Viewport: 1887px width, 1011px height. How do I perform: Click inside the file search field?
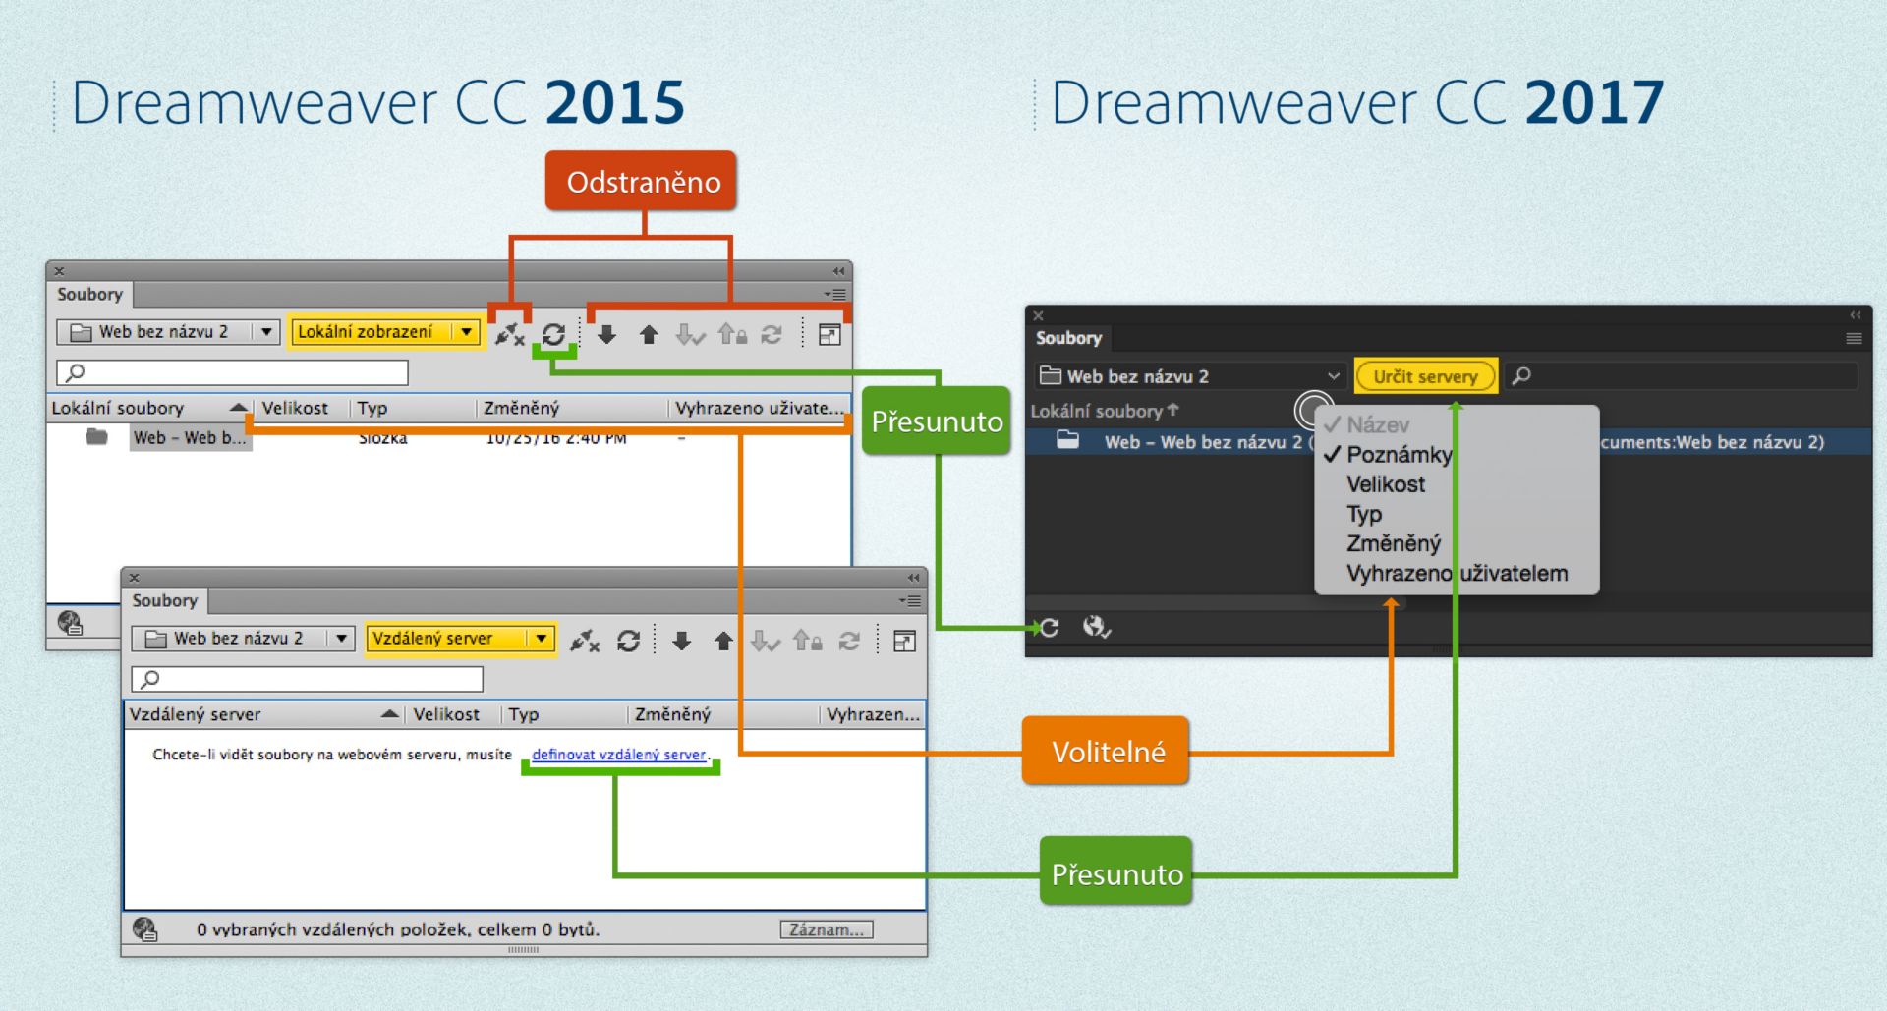(x=231, y=372)
